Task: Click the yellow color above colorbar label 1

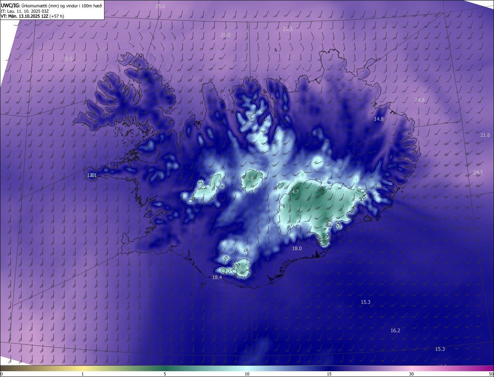Action: (x=83, y=368)
